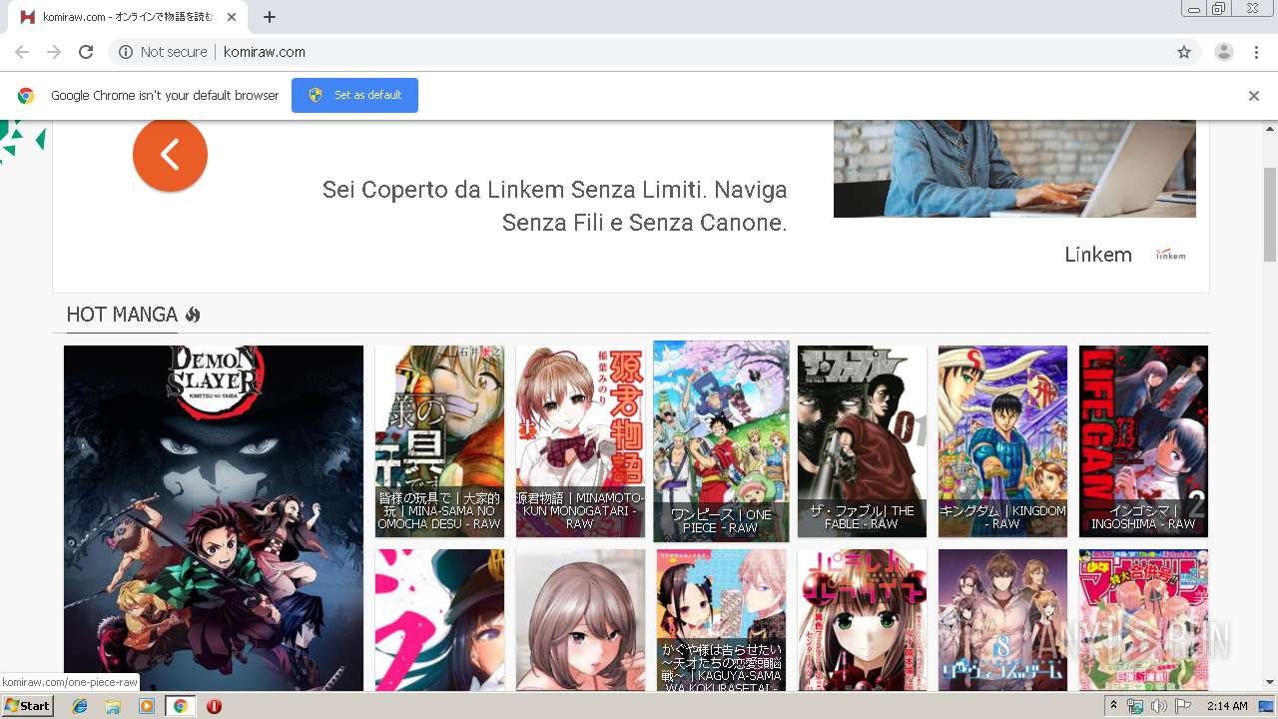
Task: Close the komiraw.com tab
Action: click(x=233, y=17)
